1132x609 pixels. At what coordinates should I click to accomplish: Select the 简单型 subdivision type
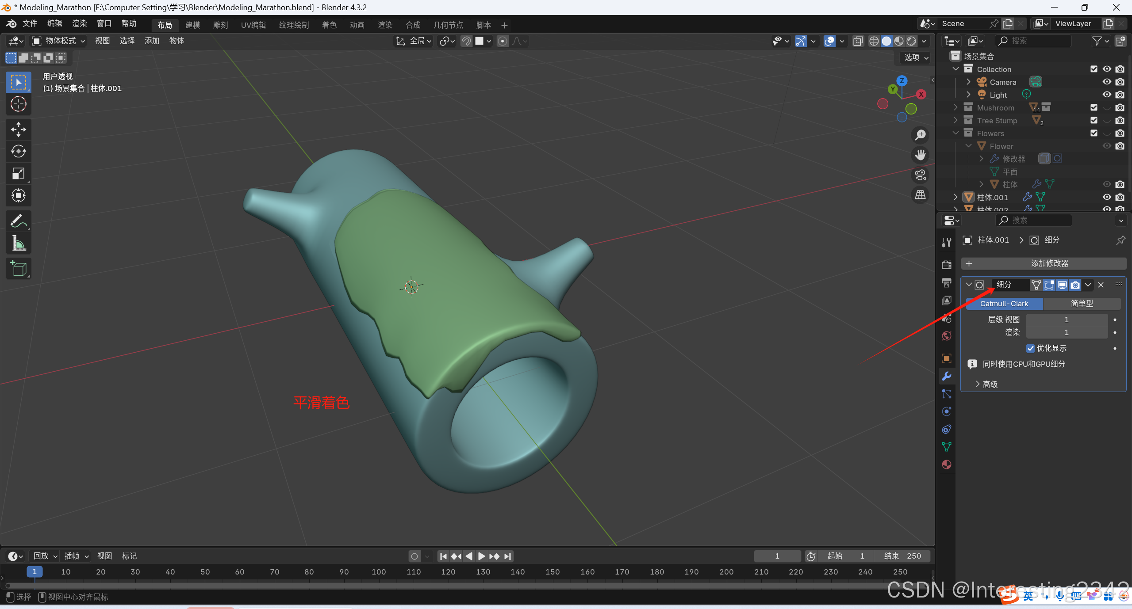[x=1082, y=304]
